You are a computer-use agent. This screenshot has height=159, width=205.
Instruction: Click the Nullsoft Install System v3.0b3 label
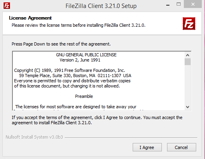pos(34,137)
